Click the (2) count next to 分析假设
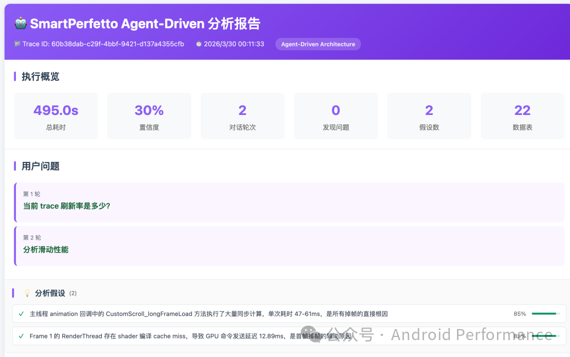 pos(73,293)
